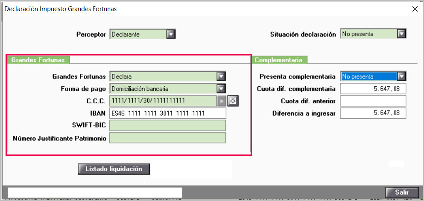
Task: Click the clear X icon beside C.C.C.
Action: coord(233,101)
